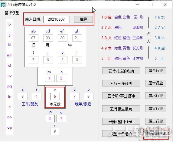Click the red '2 7 水' text

point(106,27)
